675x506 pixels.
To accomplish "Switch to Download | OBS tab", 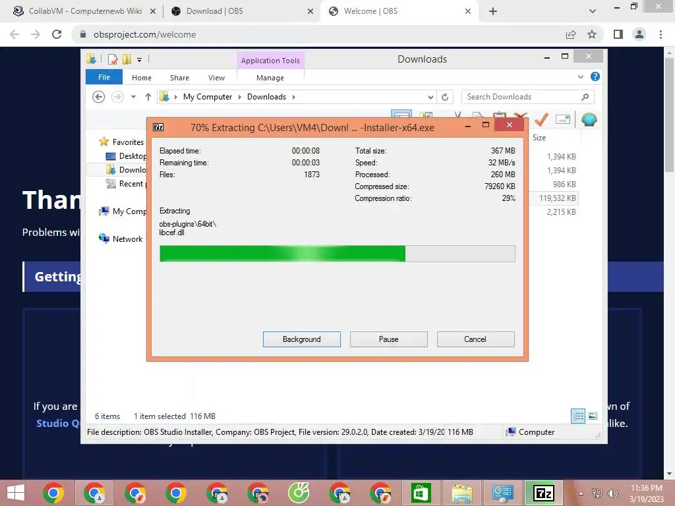I will (x=214, y=11).
